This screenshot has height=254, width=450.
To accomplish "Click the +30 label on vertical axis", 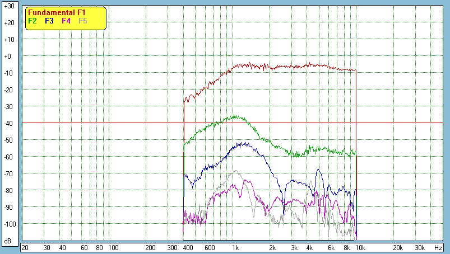I will point(8,6).
